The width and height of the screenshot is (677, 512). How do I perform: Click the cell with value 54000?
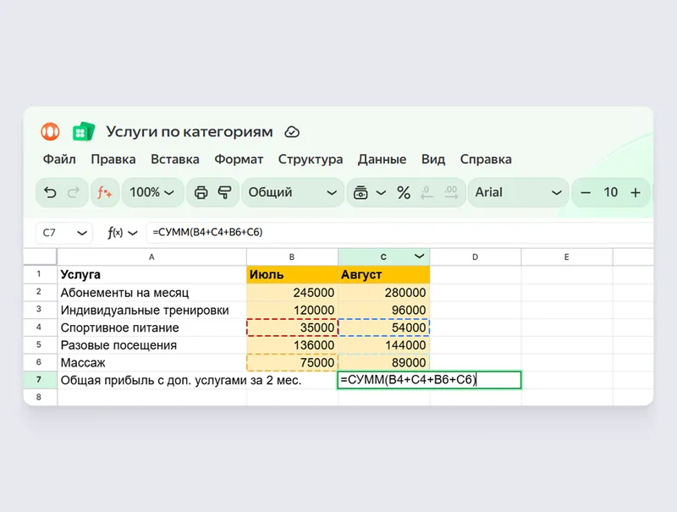point(383,328)
